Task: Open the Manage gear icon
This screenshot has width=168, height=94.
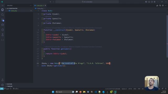Action: [3, 85]
